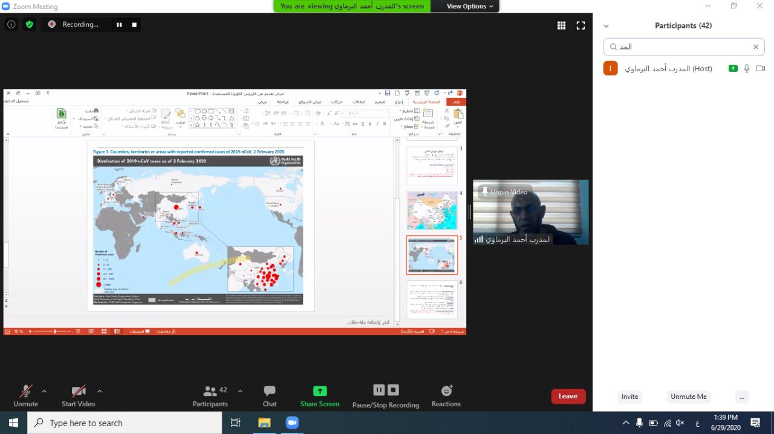Open Reactions emoji picker
The image size is (774, 434).
pos(446,395)
